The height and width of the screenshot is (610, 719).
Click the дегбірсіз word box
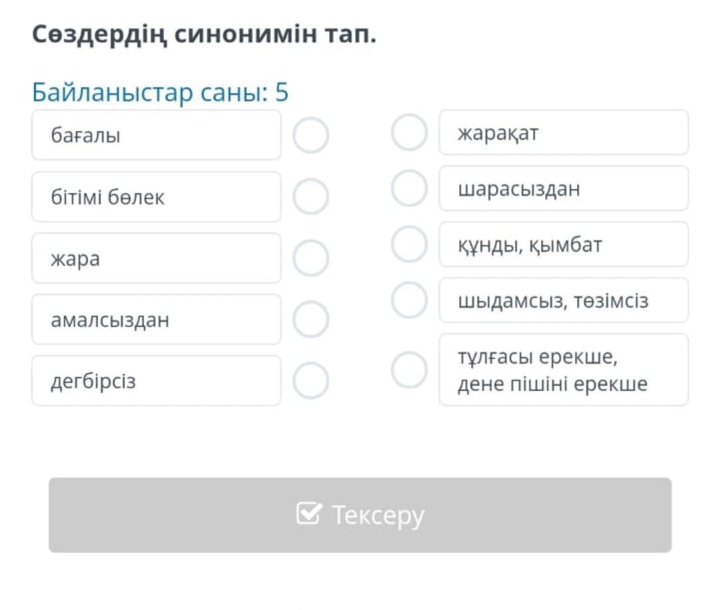point(156,381)
